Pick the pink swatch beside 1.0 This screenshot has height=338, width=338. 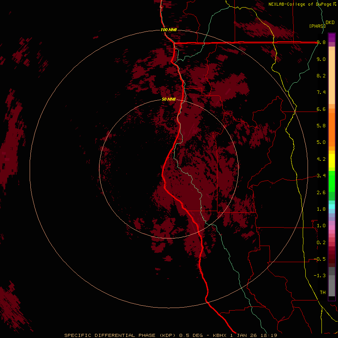[x=332, y=228]
